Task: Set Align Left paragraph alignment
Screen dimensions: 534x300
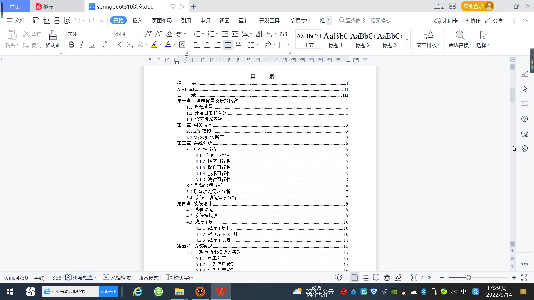Action: coord(197,45)
